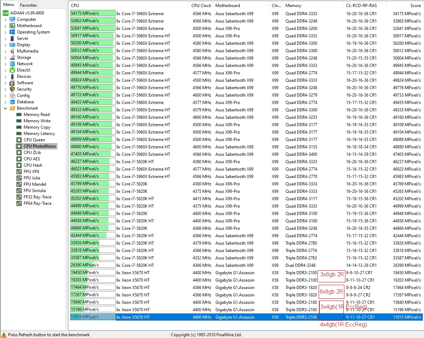
Task: Click the CPU Queen chip icon
Action: click(x=19, y=140)
